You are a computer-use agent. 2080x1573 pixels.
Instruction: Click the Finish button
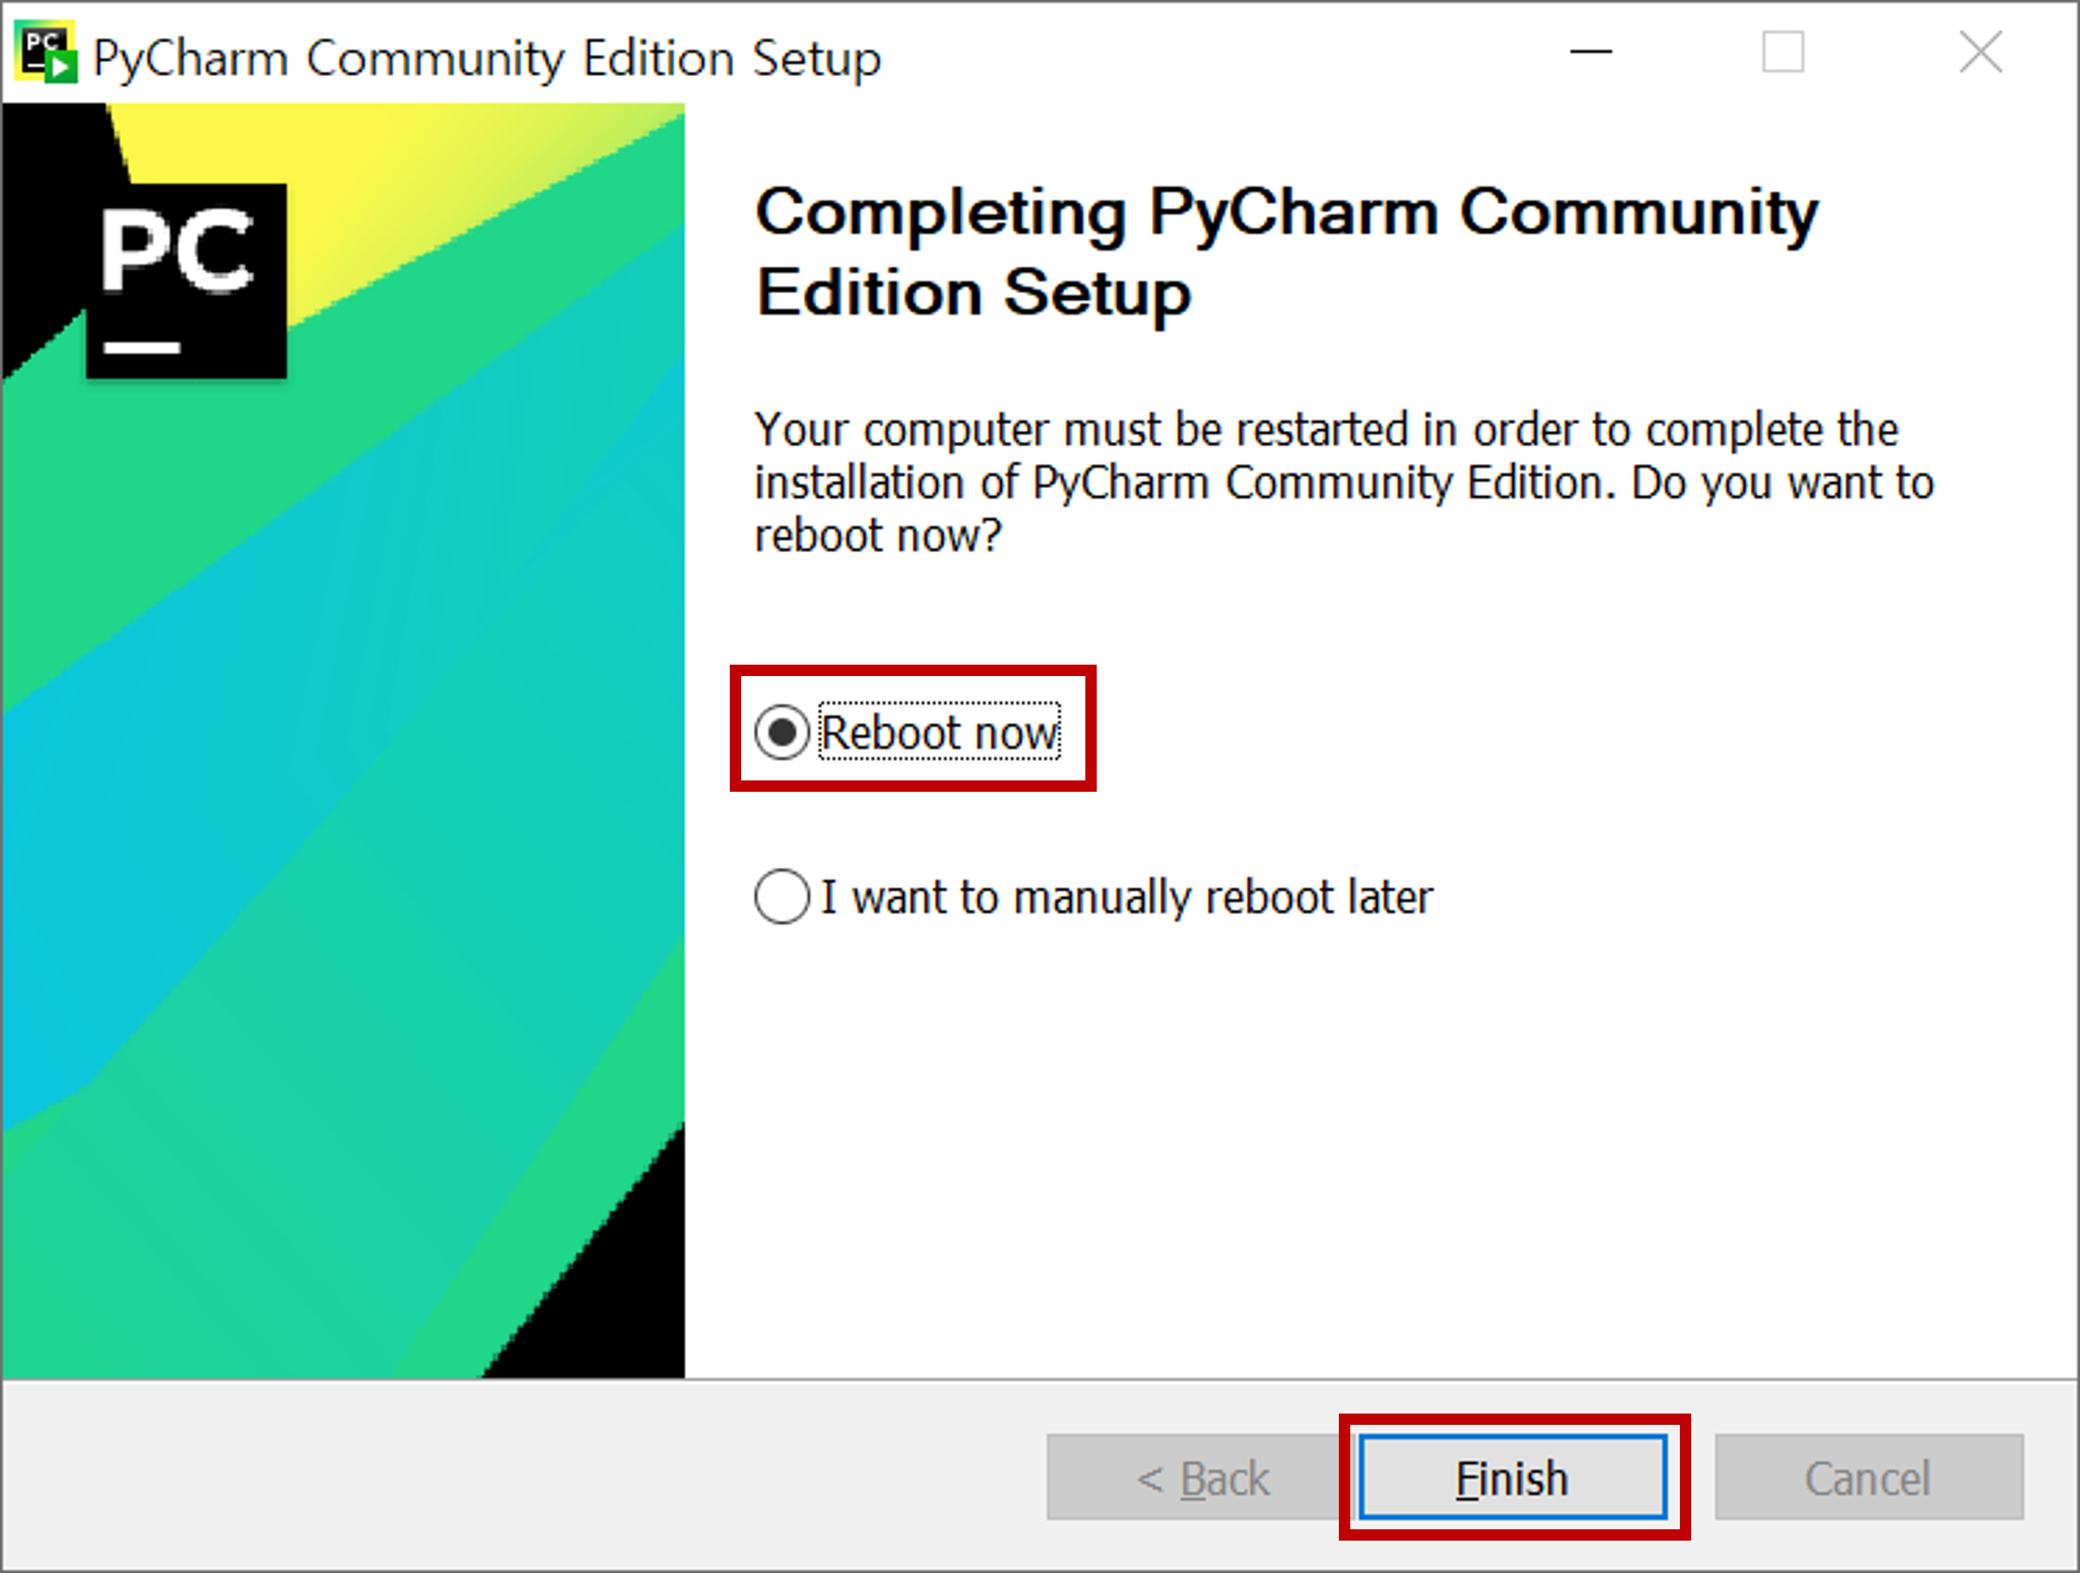point(1512,1477)
